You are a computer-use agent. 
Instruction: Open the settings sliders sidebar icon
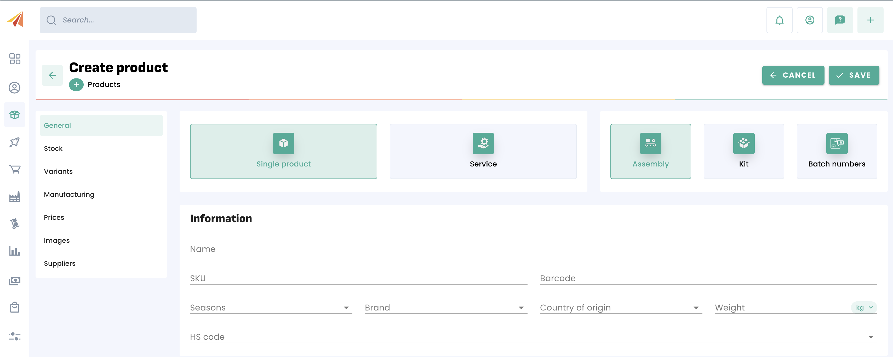click(x=15, y=336)
